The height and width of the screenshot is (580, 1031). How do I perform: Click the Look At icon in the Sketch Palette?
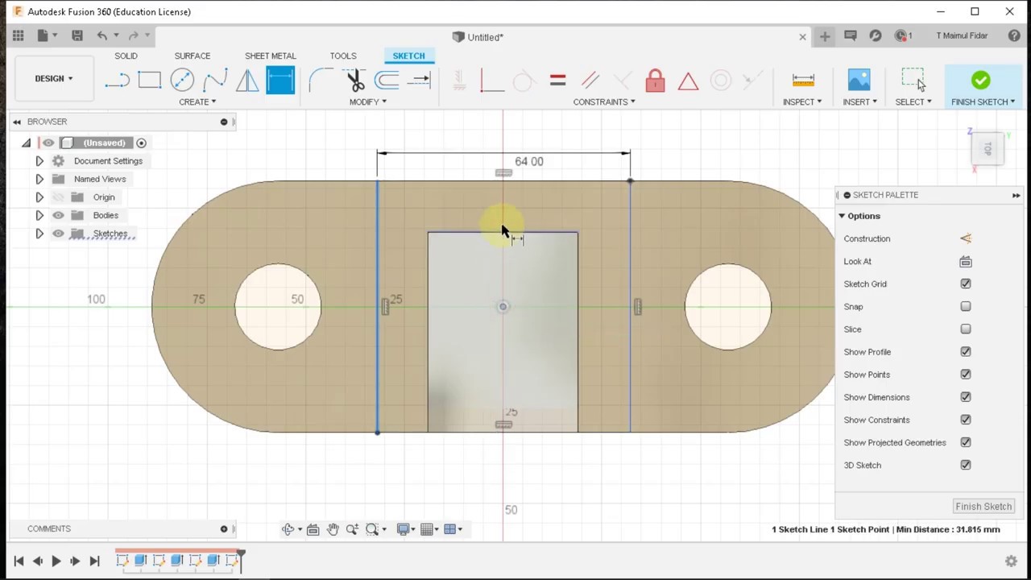[x=966, y=261]
